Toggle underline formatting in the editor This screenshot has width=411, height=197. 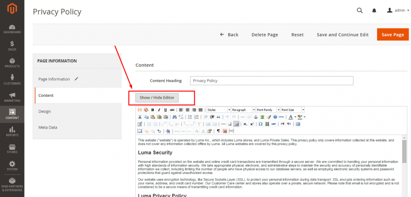(x=165, y=110)
